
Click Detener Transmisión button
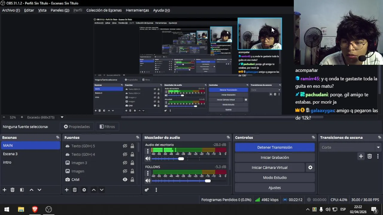[275, 147]
